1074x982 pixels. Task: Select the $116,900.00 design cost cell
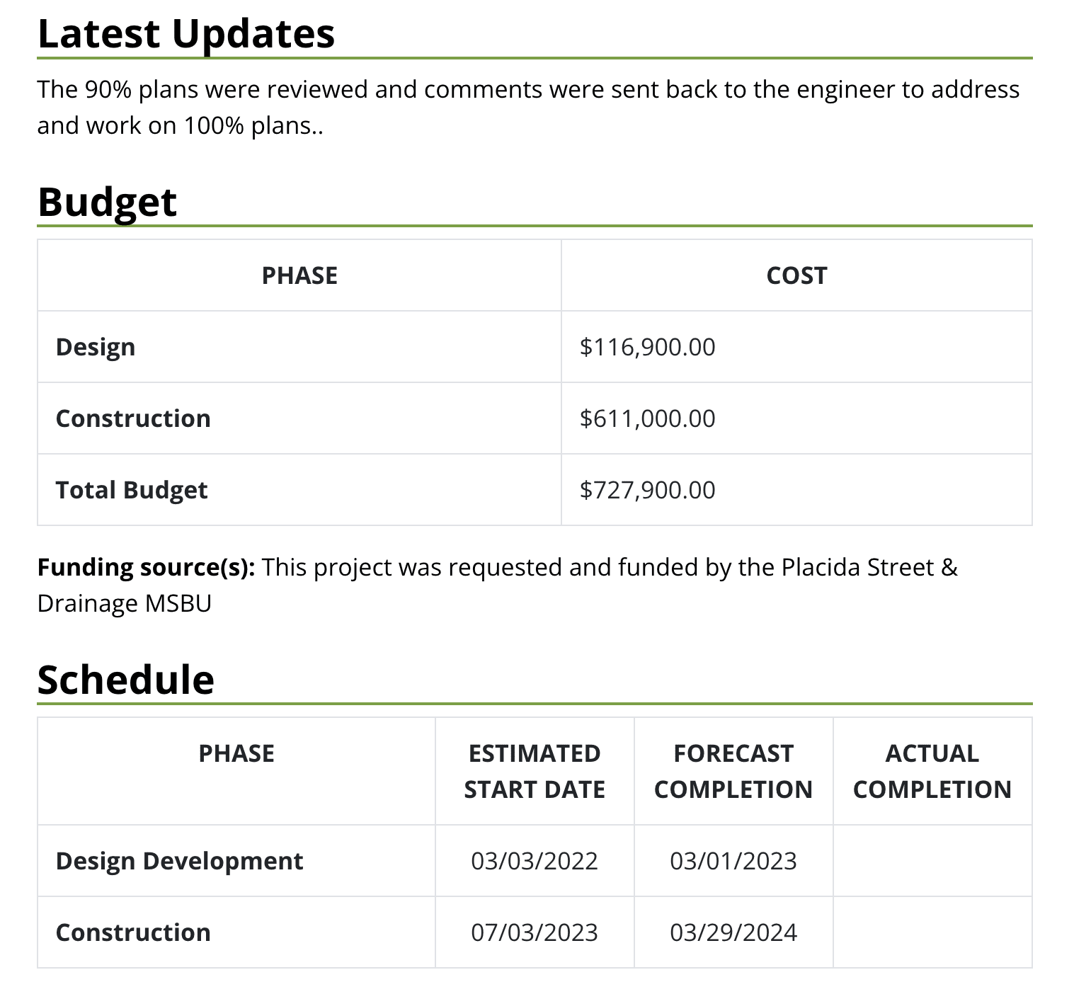click(x=647, y=347)
